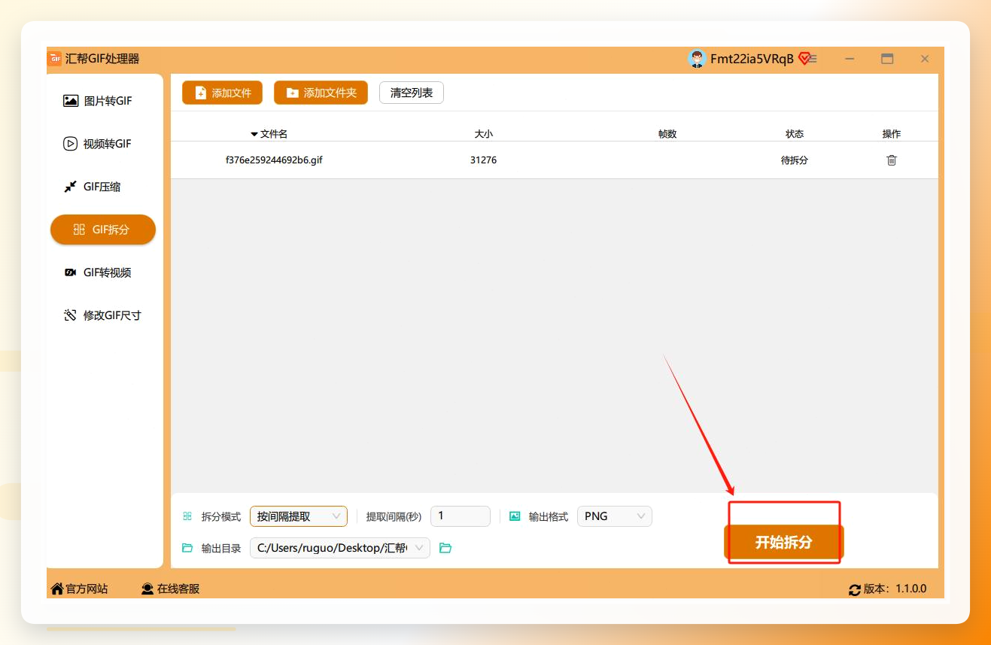Click the username Fmt22ia5VRqB
991x645 pixels.
(x=752, y=59)
